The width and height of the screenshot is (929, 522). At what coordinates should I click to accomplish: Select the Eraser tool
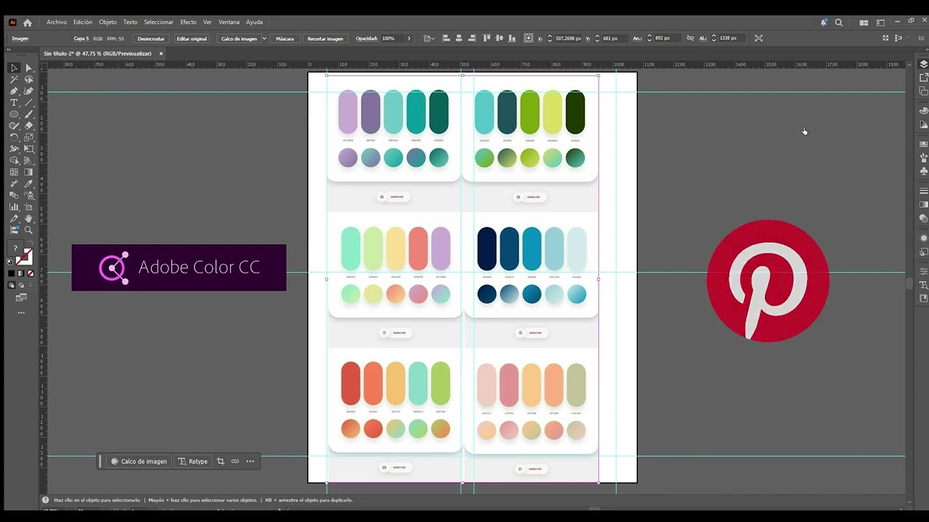click(x=29, y=126)
